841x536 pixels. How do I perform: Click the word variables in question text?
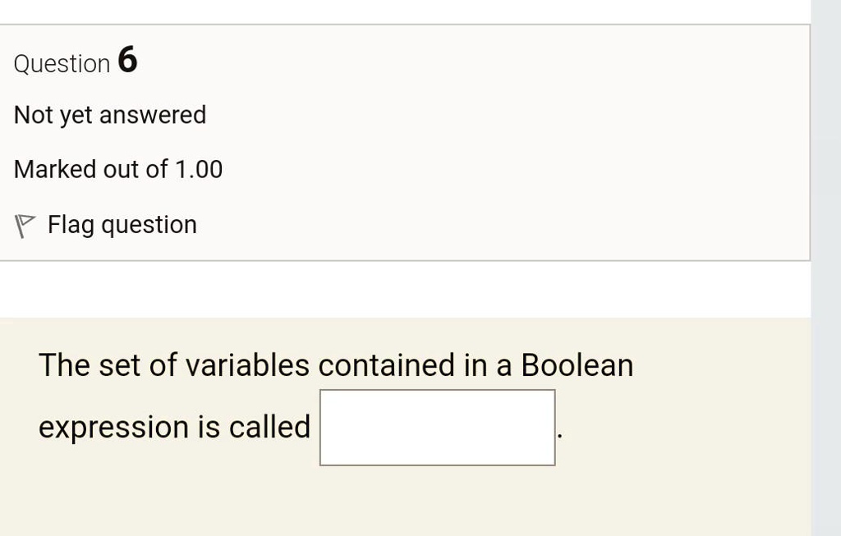pos(247,365)
